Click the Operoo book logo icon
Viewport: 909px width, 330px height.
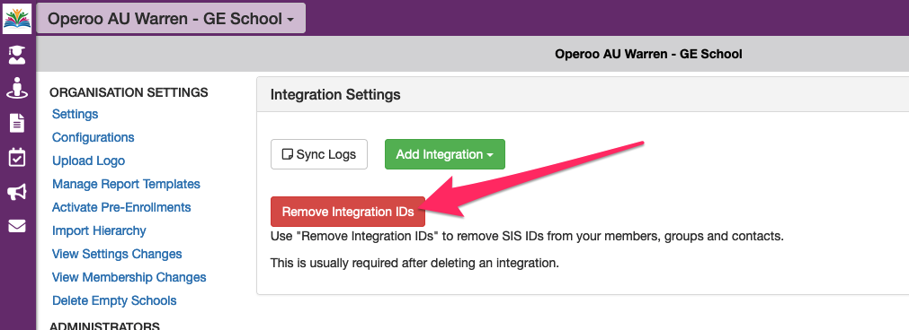(x=17, y=18)
